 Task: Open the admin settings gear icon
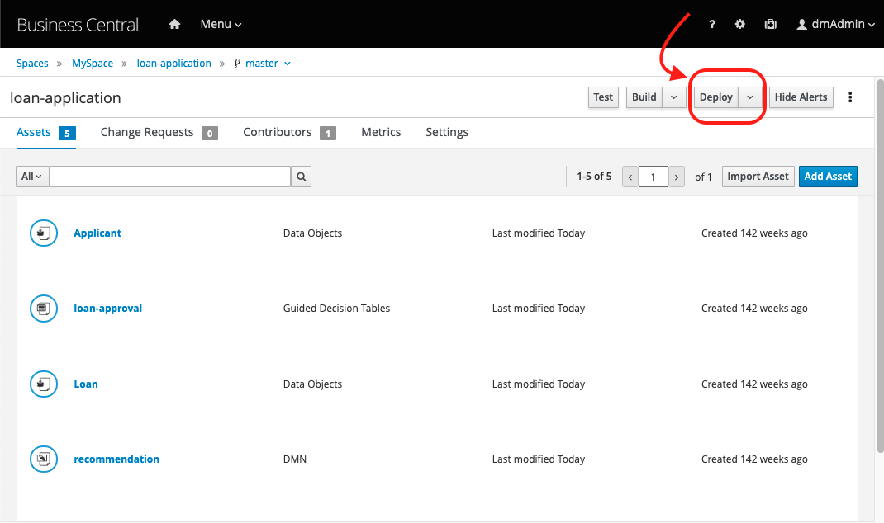(x=740, y=25)
